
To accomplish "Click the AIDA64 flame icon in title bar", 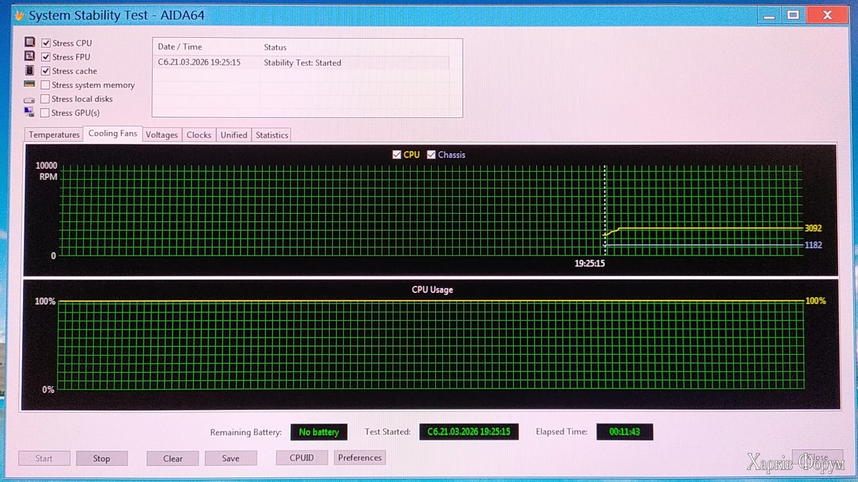I will point(20,16).
